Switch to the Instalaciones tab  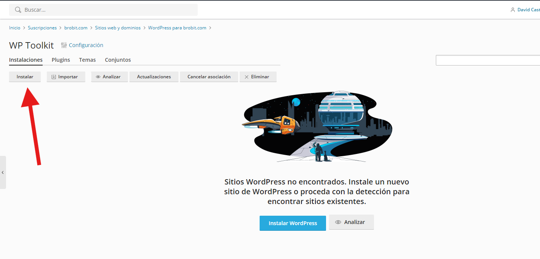(26, 60)
